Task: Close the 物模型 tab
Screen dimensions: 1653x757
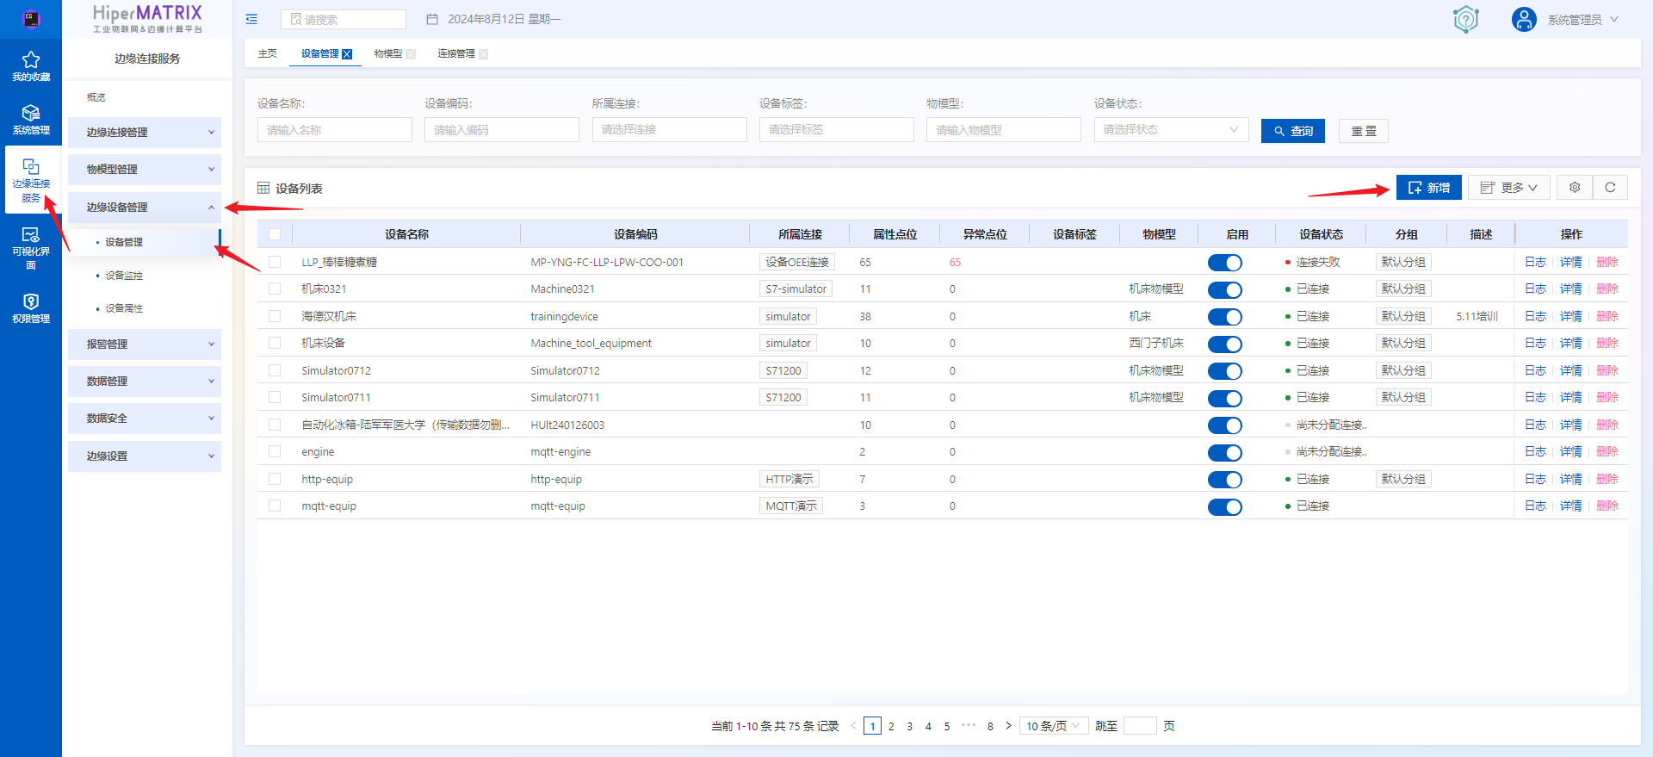Action: [x=411, y=53]
